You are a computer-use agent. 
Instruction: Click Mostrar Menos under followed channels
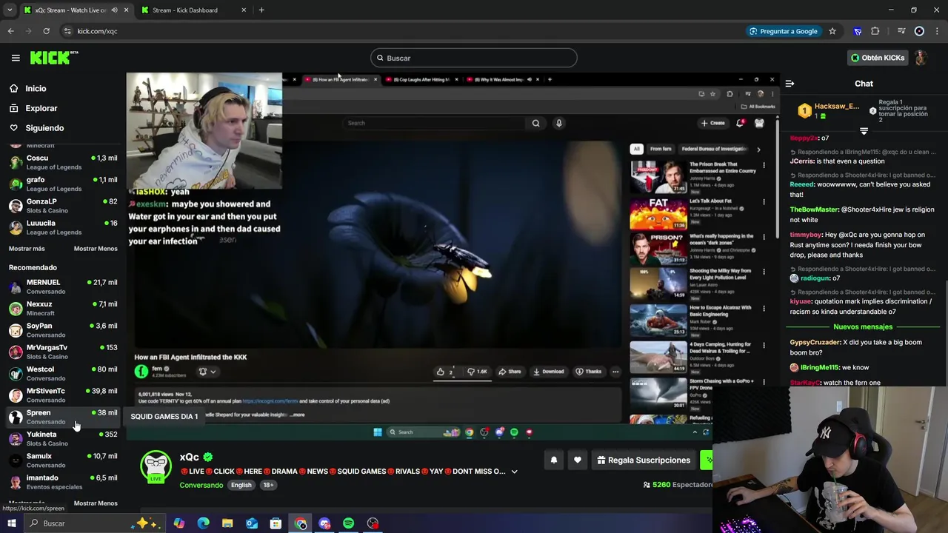tap(96, 249)
